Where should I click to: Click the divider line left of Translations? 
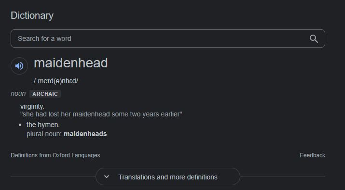53,177
